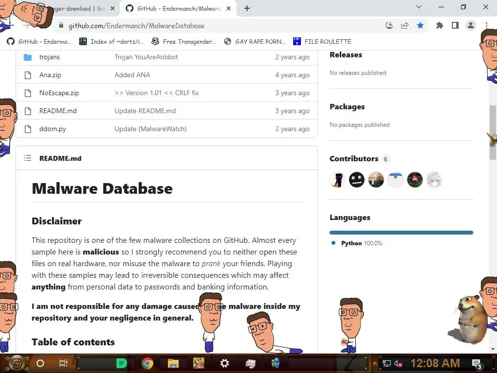Open the Ana.zip file
Screen dimensions: 497x373
(50, 75)
